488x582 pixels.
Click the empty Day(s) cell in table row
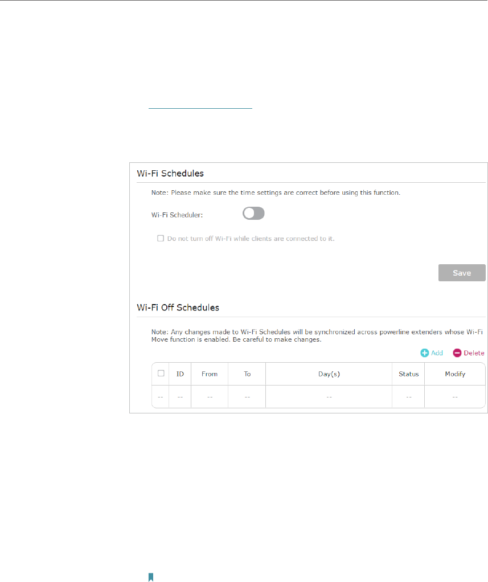pos(329,397)
